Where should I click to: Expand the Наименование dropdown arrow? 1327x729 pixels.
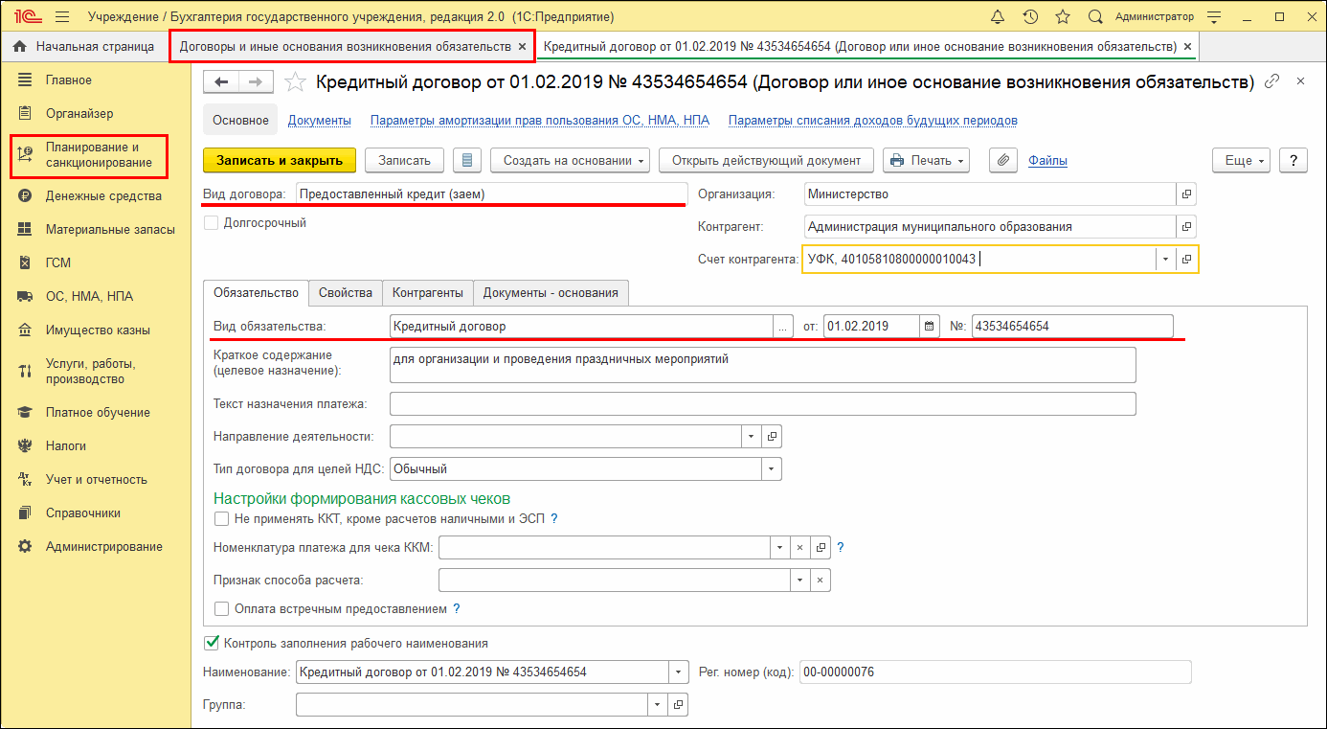click(x=678, y=672)
